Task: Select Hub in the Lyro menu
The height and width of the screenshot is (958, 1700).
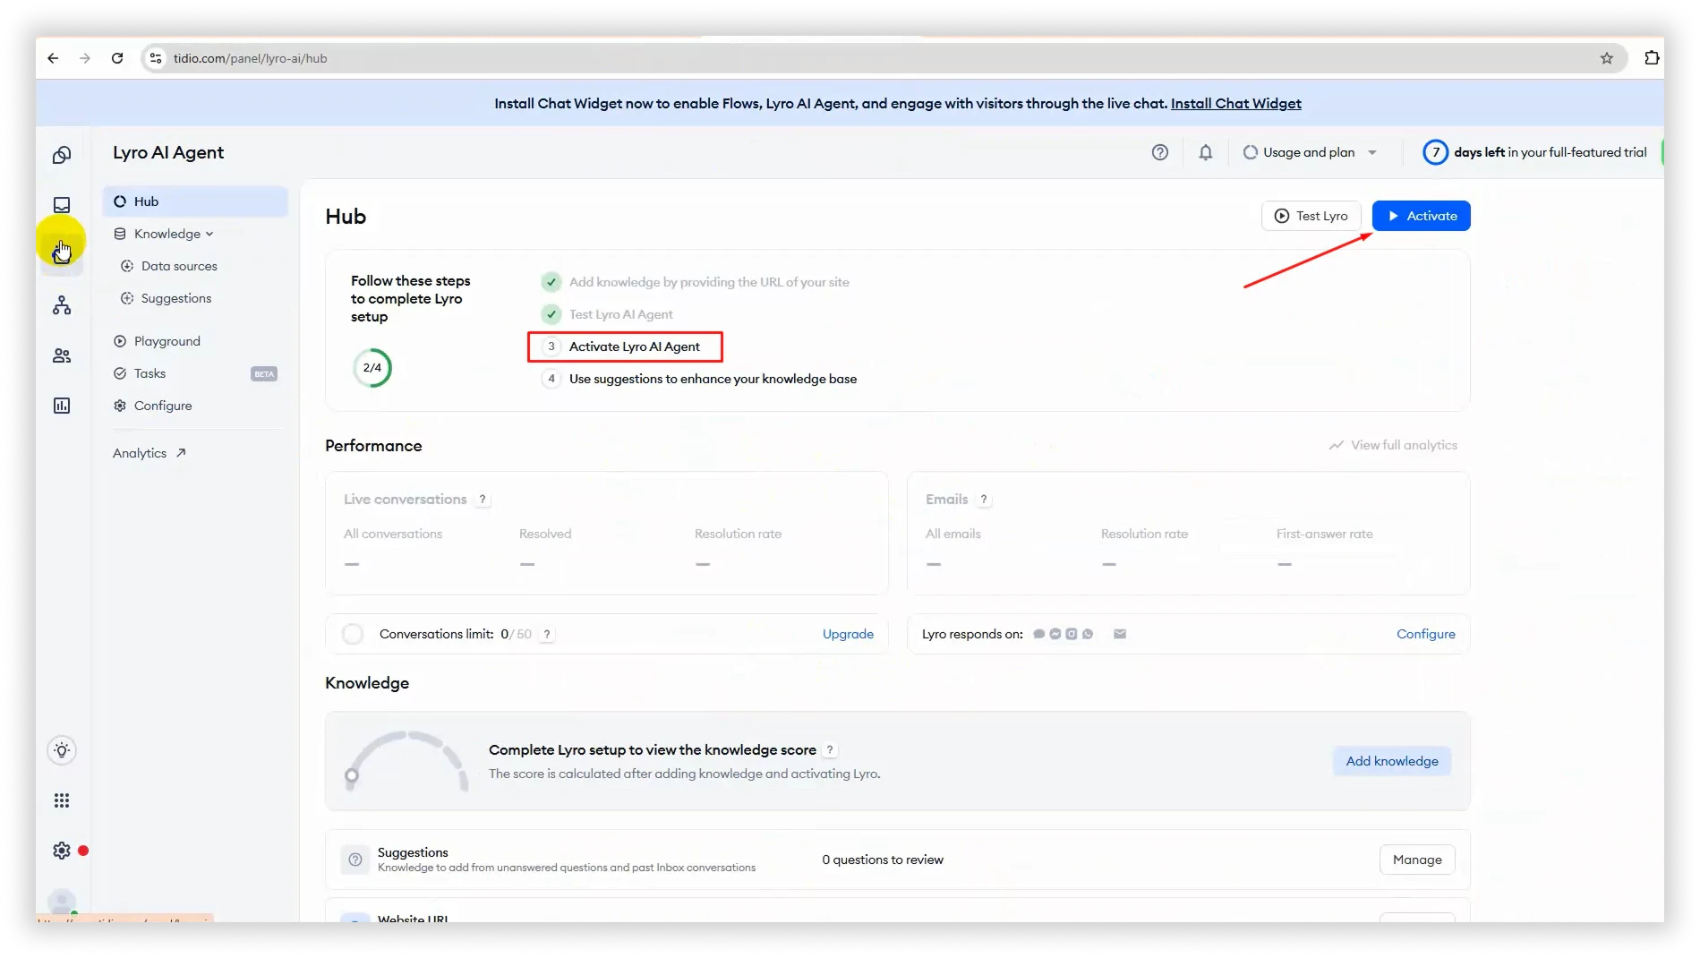Action: tap(195, 201)
